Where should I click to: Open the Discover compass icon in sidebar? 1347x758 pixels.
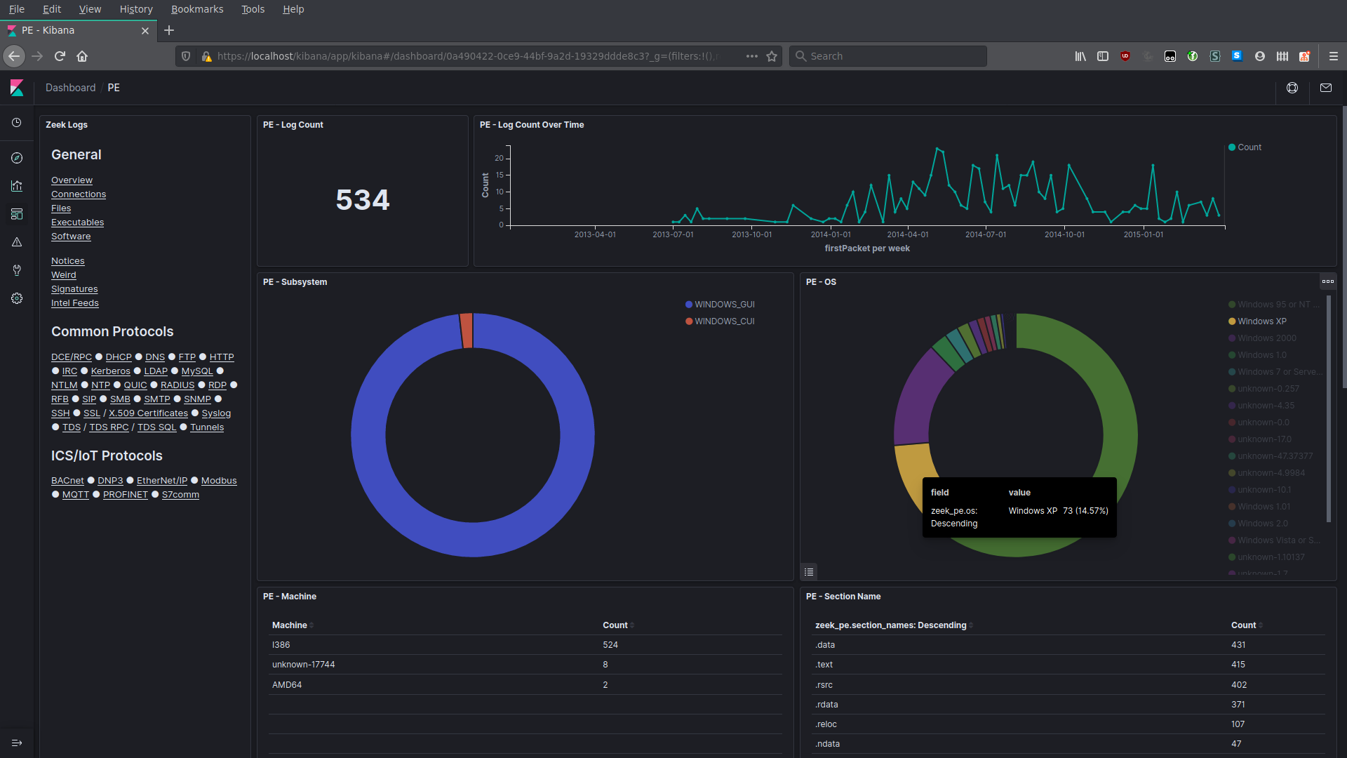point(16,158)
